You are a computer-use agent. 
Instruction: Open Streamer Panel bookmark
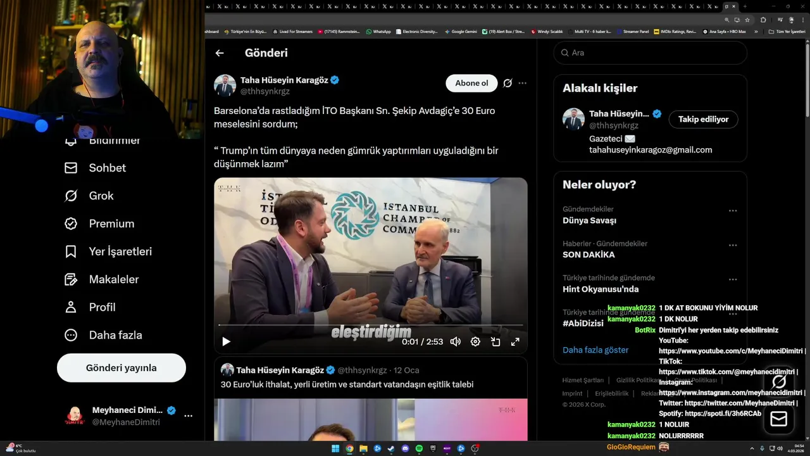632,31
